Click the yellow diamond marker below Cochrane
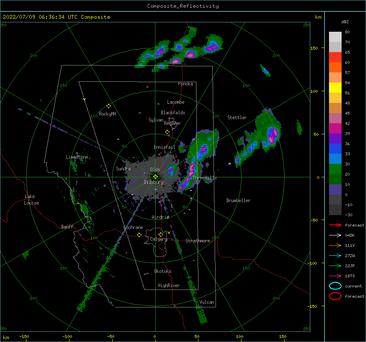Image resolution: width=366 pixels, height=342 pixels. [x=139, y=235]
